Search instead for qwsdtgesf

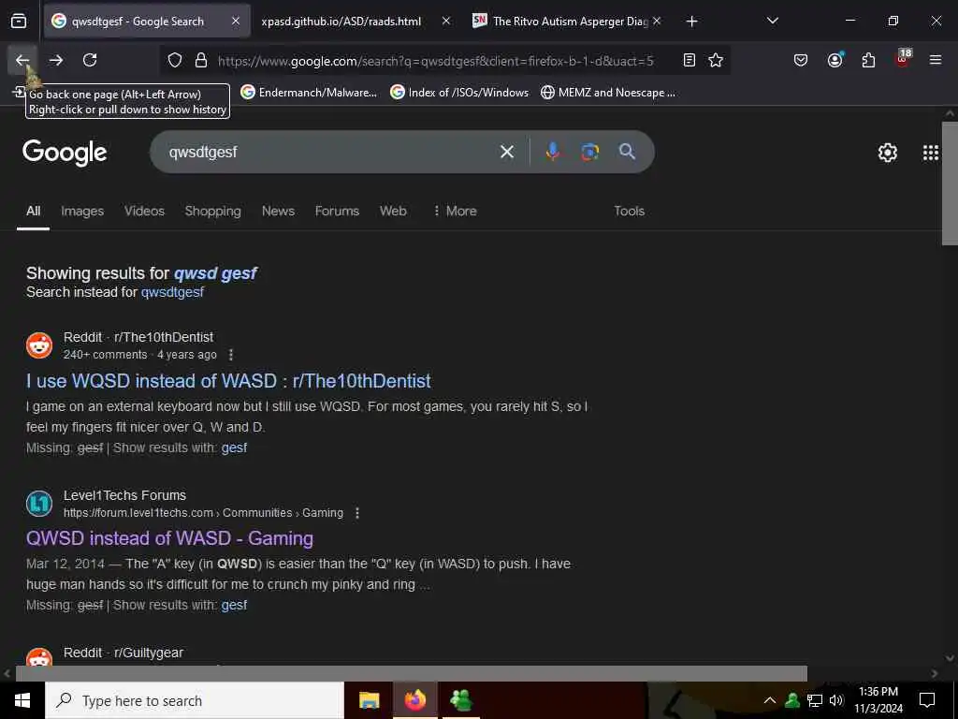[x=172, y=292]
